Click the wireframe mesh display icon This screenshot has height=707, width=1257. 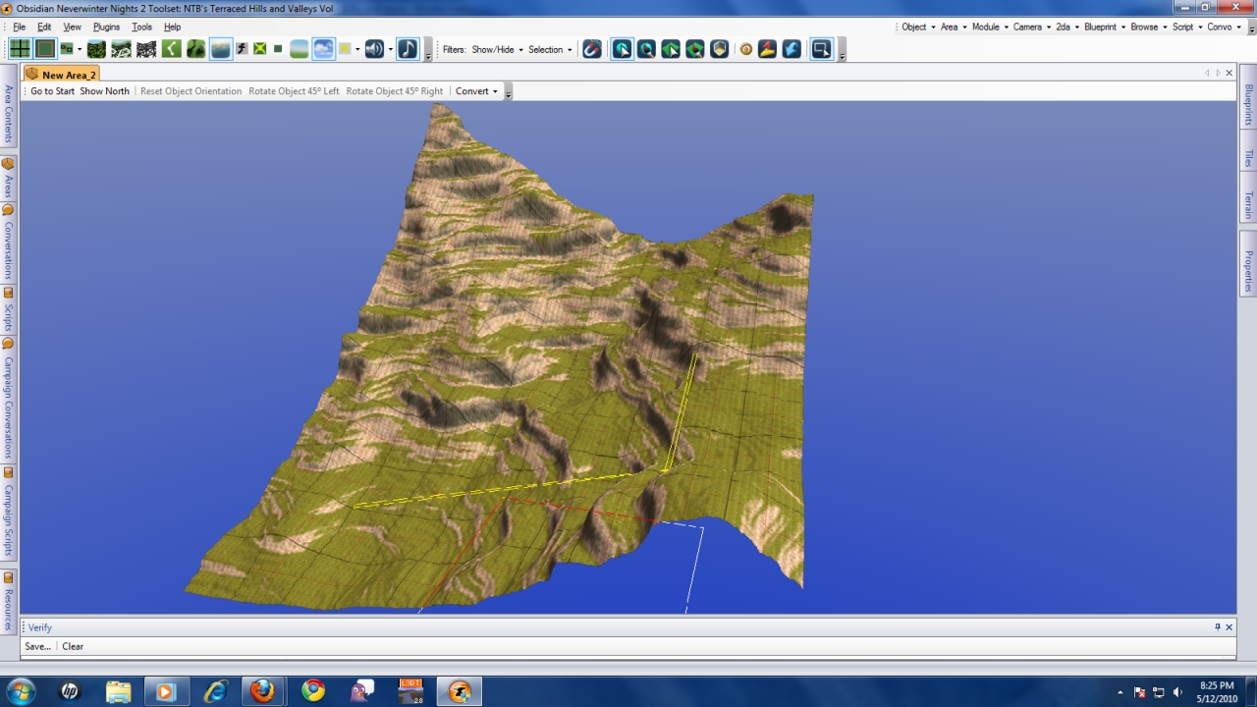tap(146, 49)
